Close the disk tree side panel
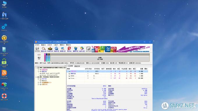Screen dimensions: 198x111 pos(65,66)
